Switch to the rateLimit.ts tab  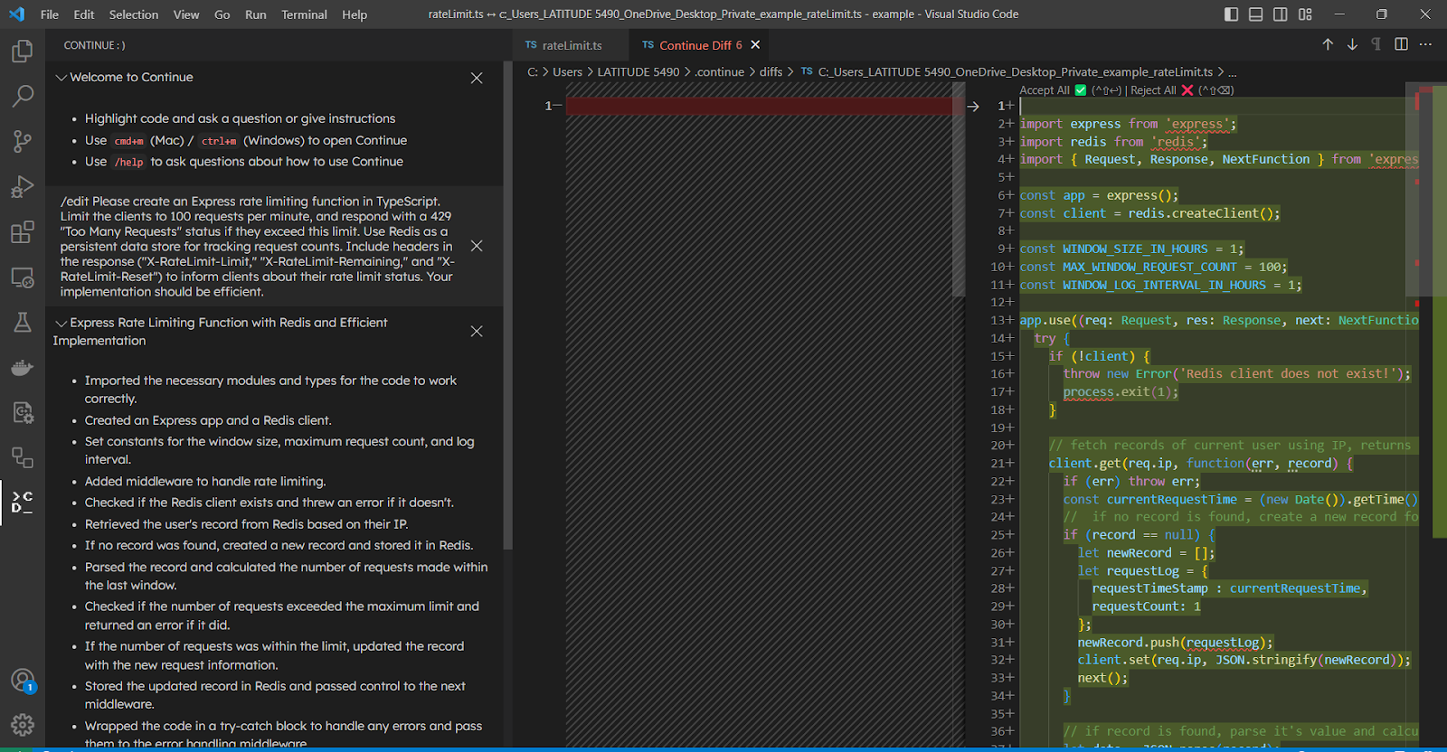pos(571,45)
